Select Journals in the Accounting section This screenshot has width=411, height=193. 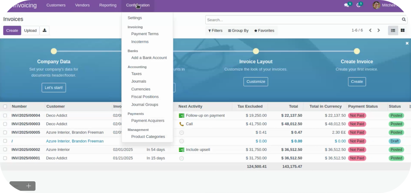139,81
